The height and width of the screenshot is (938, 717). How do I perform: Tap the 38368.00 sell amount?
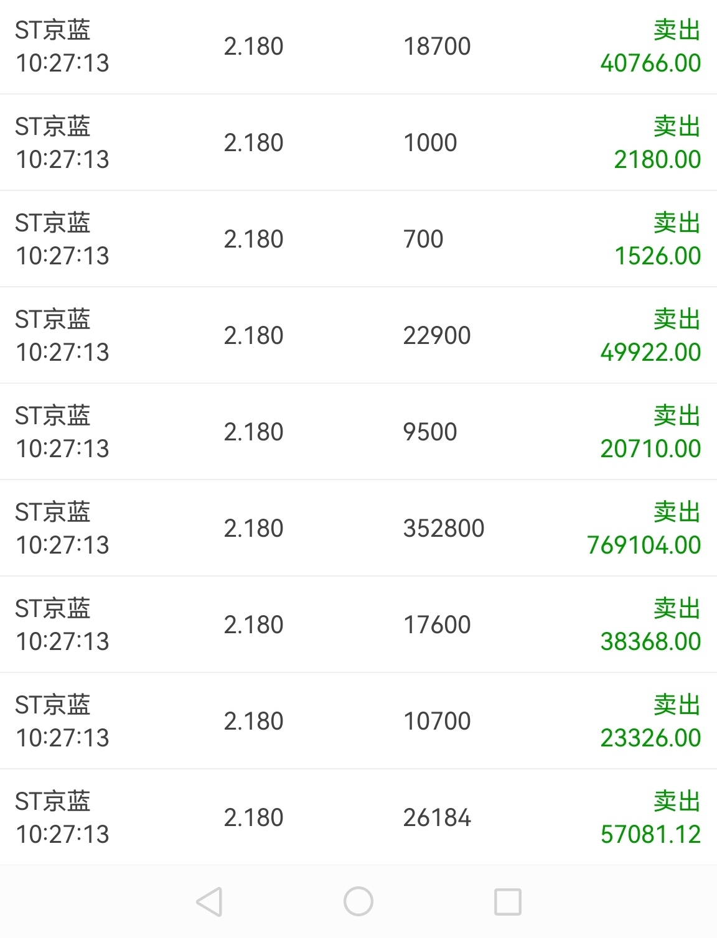[650, 642]
